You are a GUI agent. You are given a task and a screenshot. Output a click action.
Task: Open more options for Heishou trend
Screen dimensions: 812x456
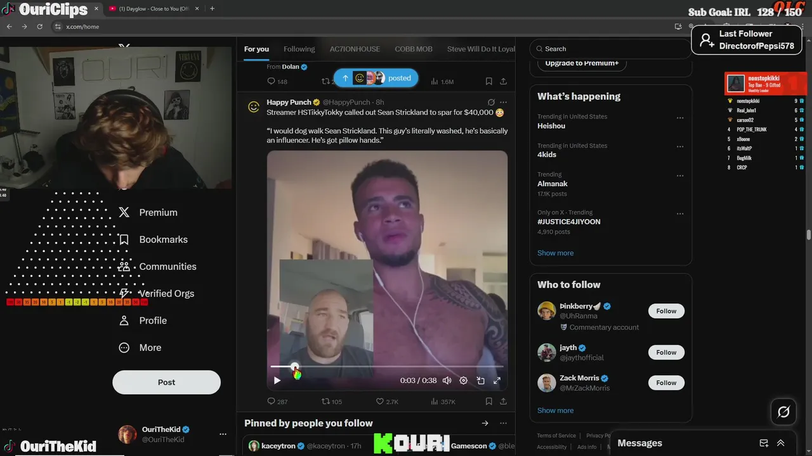[x=680, y=118]
